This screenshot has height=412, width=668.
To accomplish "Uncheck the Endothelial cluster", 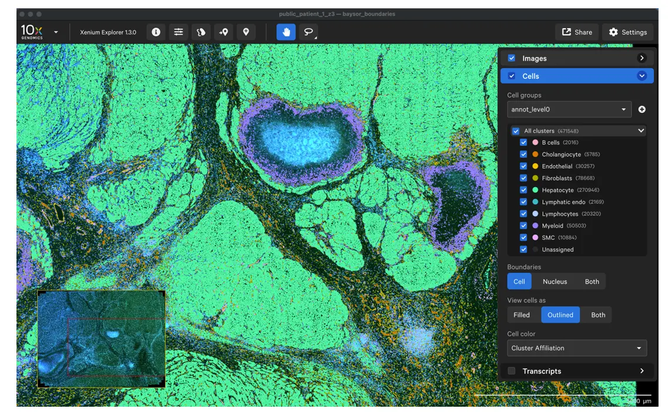I will click(523, 166).
